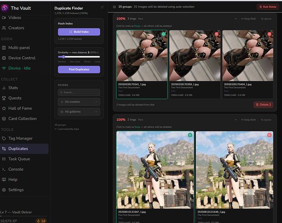
Task: Open the All galleries dropdown
Action: tap(79, 112)
